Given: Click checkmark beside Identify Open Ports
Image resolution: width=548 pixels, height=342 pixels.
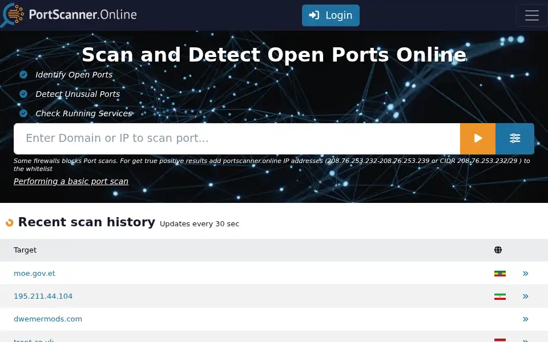Looking at the screenshot, I should [x=23, y=75].
